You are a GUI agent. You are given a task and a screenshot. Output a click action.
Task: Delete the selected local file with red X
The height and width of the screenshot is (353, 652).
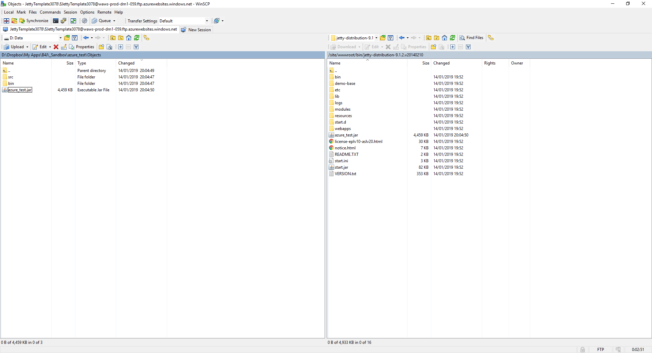click(x=56, y=47)
